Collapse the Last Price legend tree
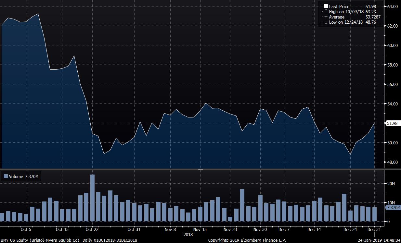 [x=321, y=6]
